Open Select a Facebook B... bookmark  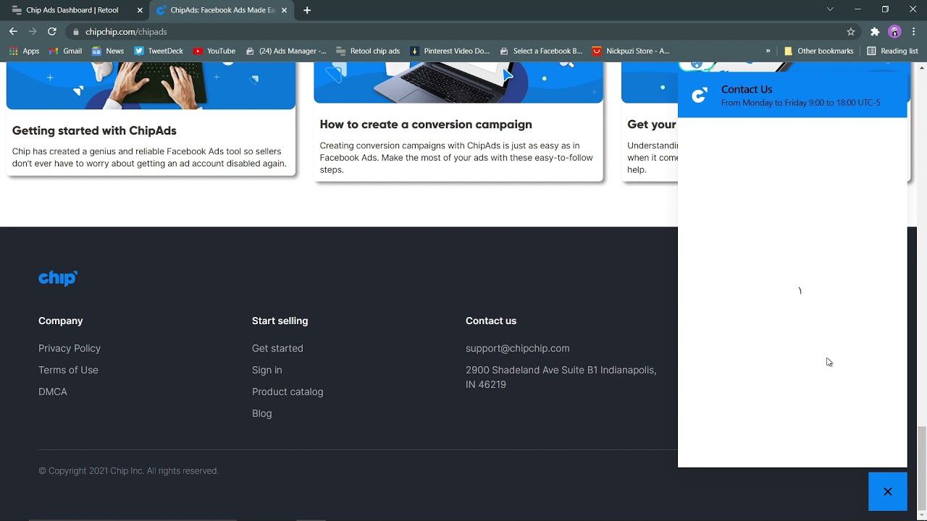tap(541, 51)
